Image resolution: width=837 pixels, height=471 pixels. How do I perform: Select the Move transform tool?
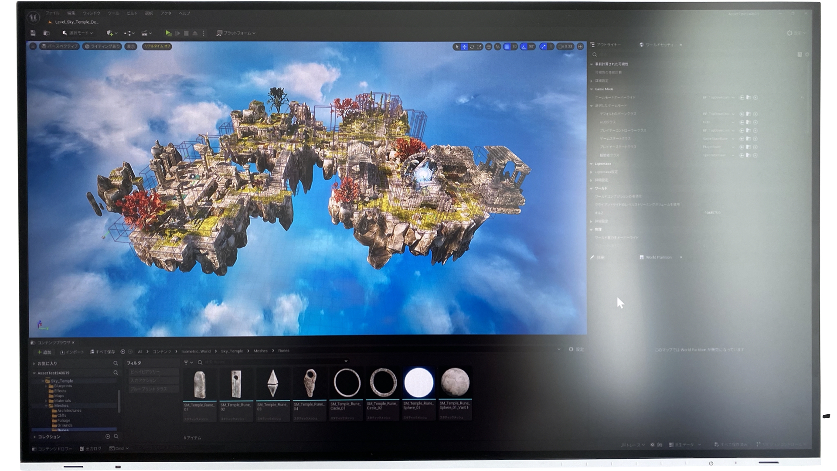[x=464, y=47]
